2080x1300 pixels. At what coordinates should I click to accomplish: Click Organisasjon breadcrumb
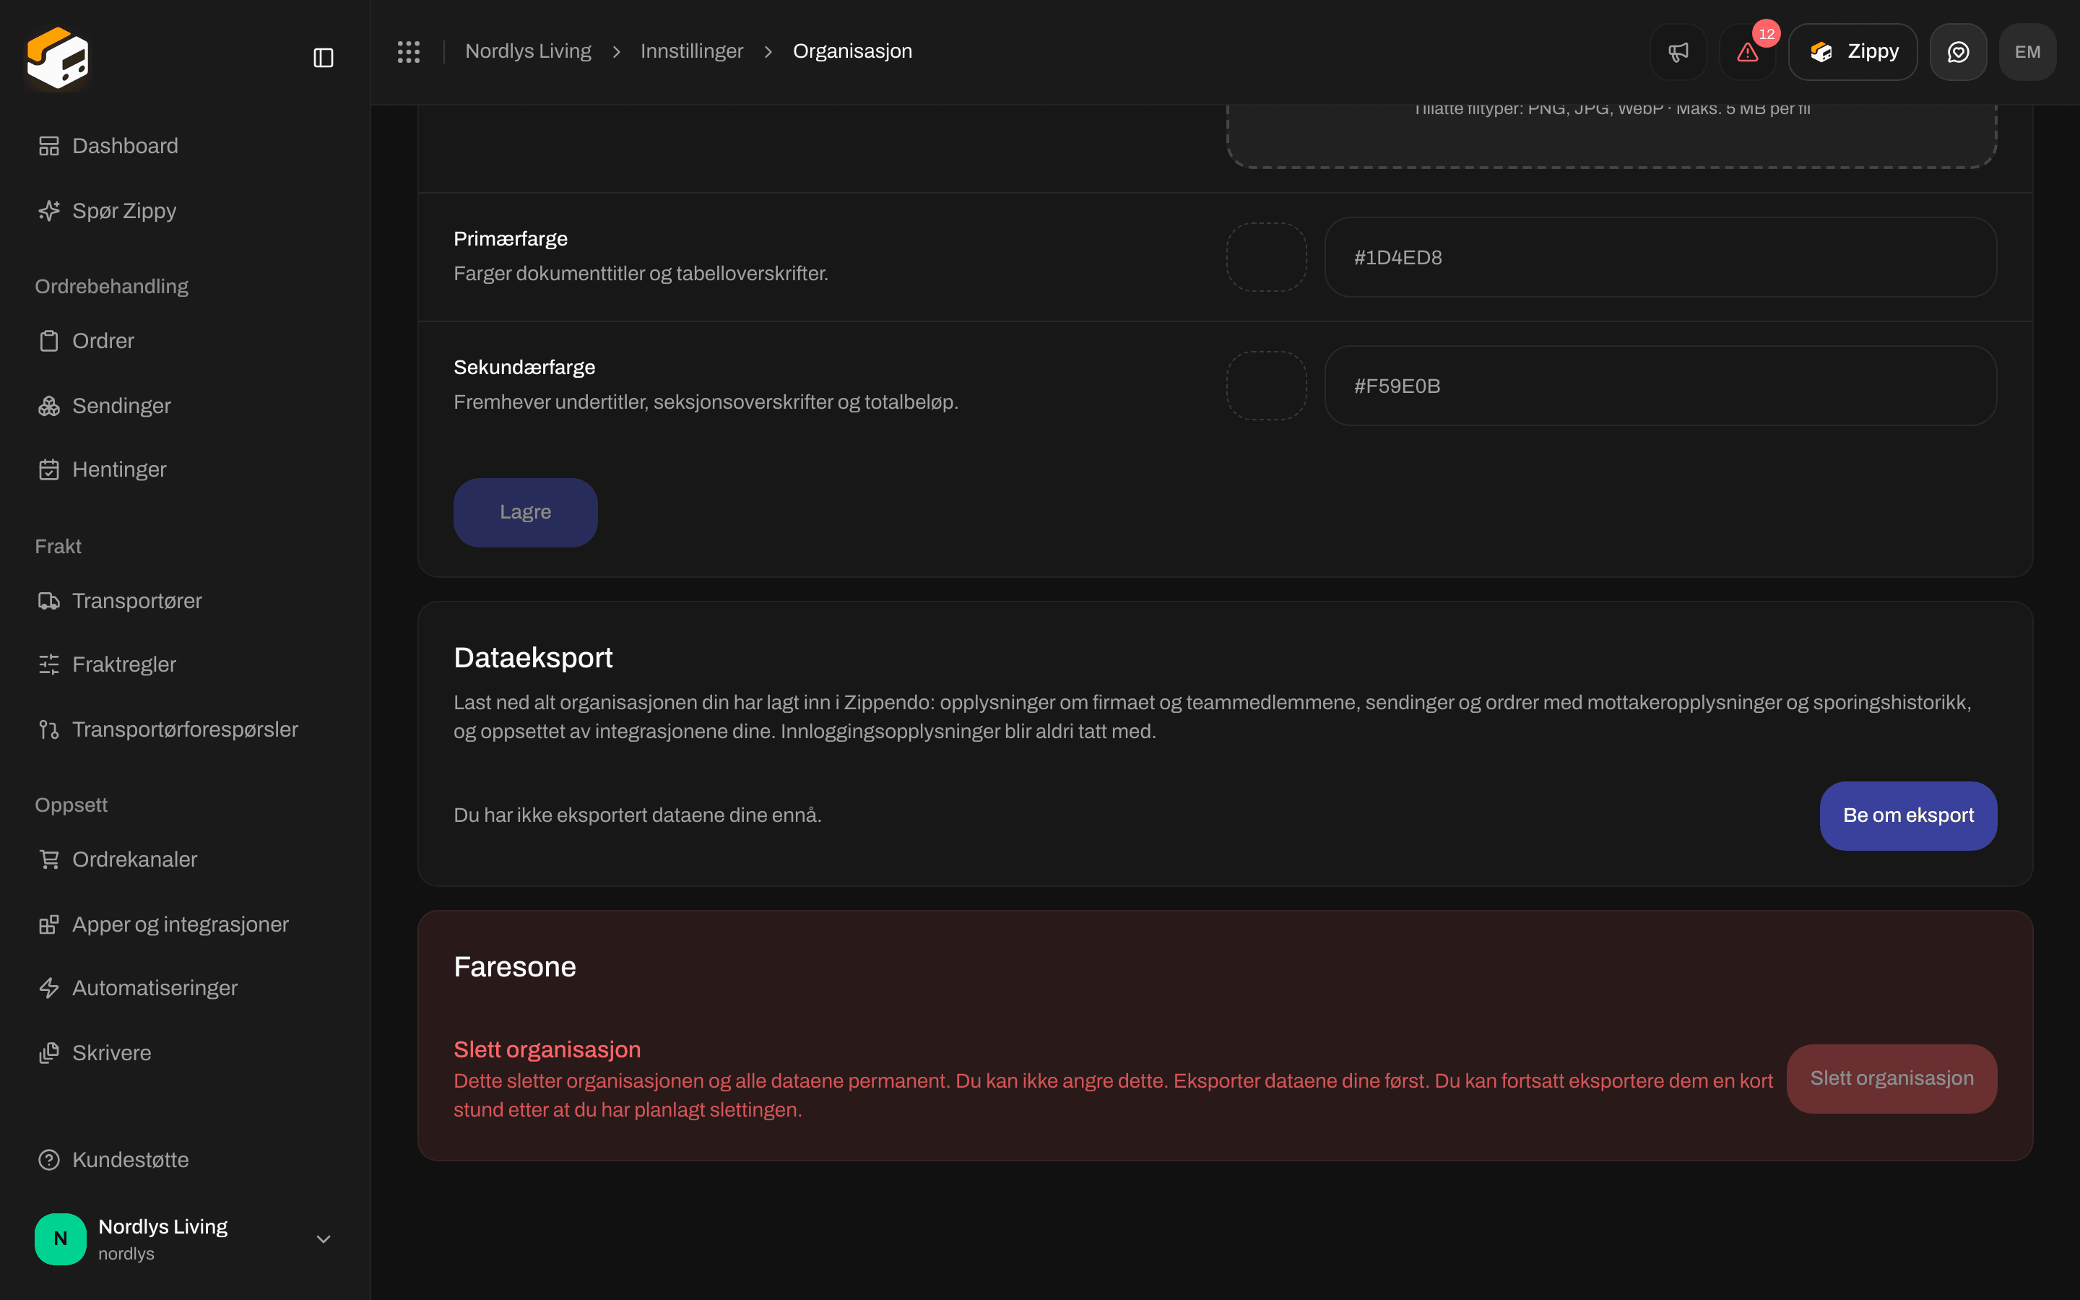[x=853, y=51]
